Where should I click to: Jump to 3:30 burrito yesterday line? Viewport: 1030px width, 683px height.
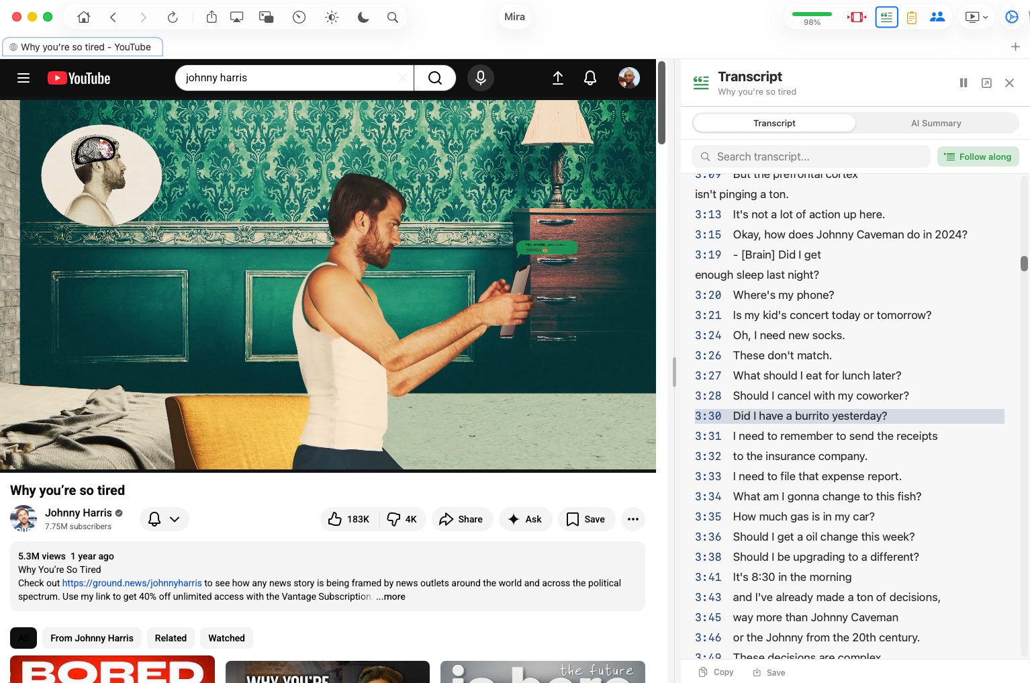pyautogui.click(x=849, y=416)
